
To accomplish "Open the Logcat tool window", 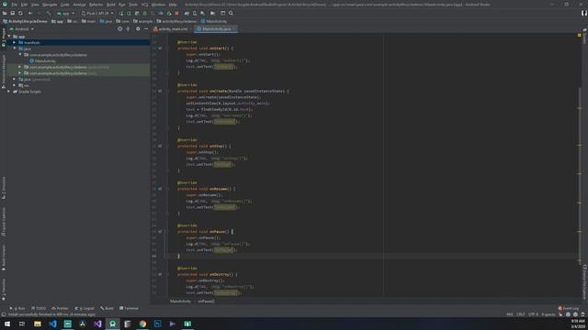I will [x=85, y=308].
